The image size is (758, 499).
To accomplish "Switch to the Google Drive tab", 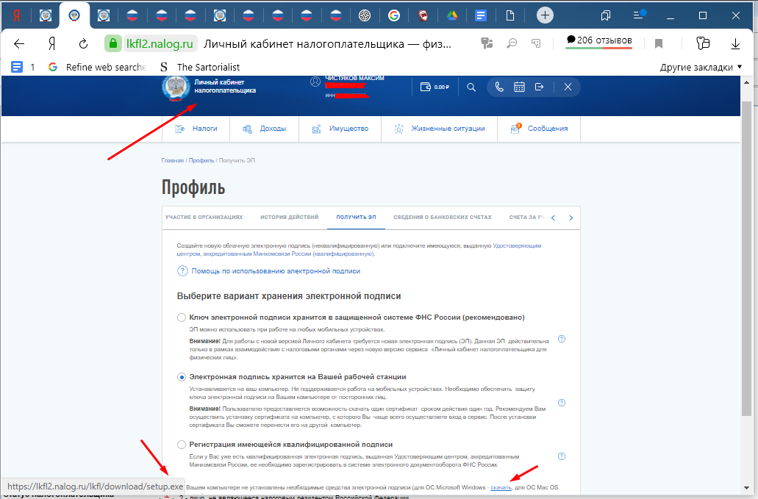I will coord(452,15).
